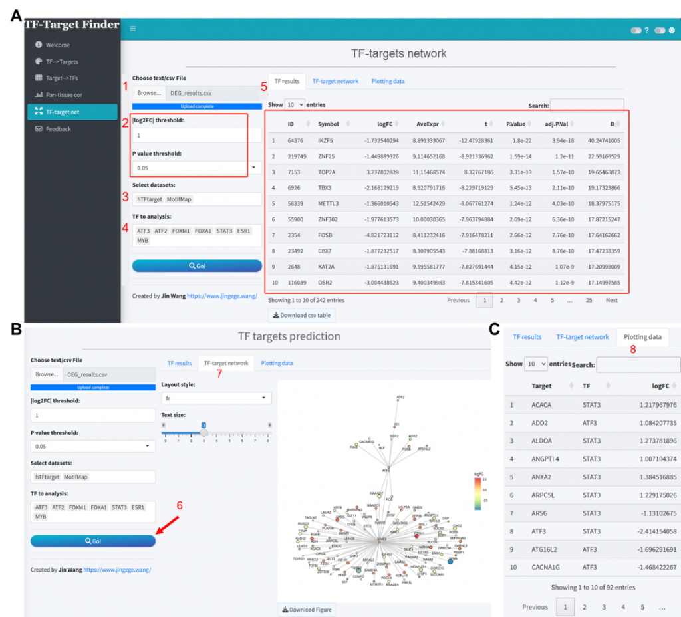Open the P value threshold dropdown in top panel
681x617 pixels.
tap(253, 168)
